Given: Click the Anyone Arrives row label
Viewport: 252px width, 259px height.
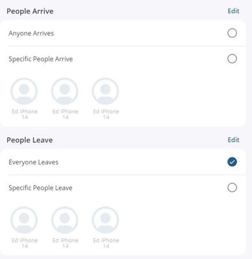Looking at the screenshot, I should [x=31, y=34].
